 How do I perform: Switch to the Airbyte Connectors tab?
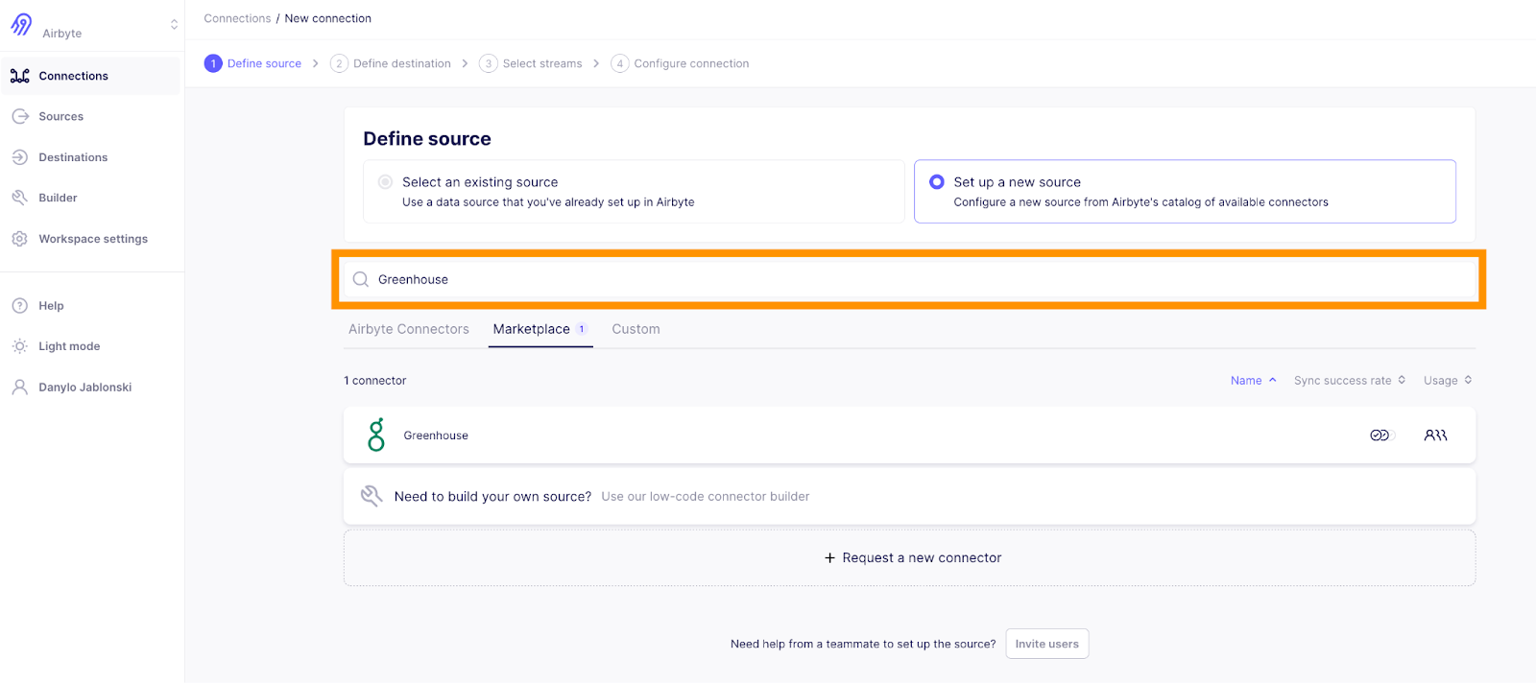coord(409,329)
